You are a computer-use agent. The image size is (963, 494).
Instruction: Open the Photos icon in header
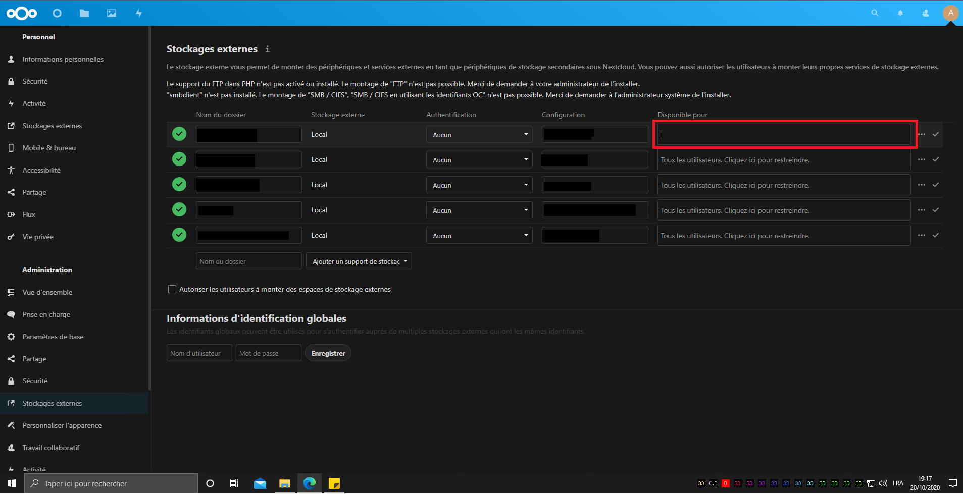112,13
